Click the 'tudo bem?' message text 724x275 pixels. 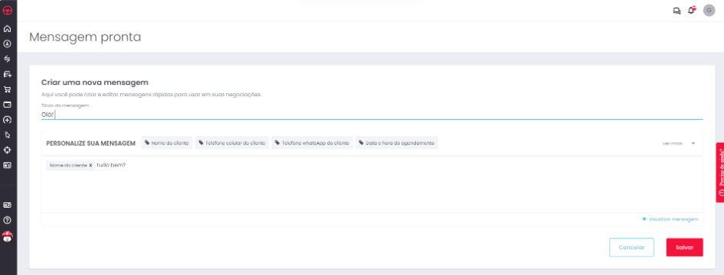(112, 165)
